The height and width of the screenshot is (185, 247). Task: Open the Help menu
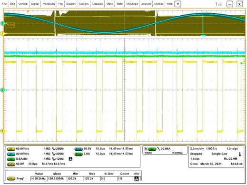point(169,4)
